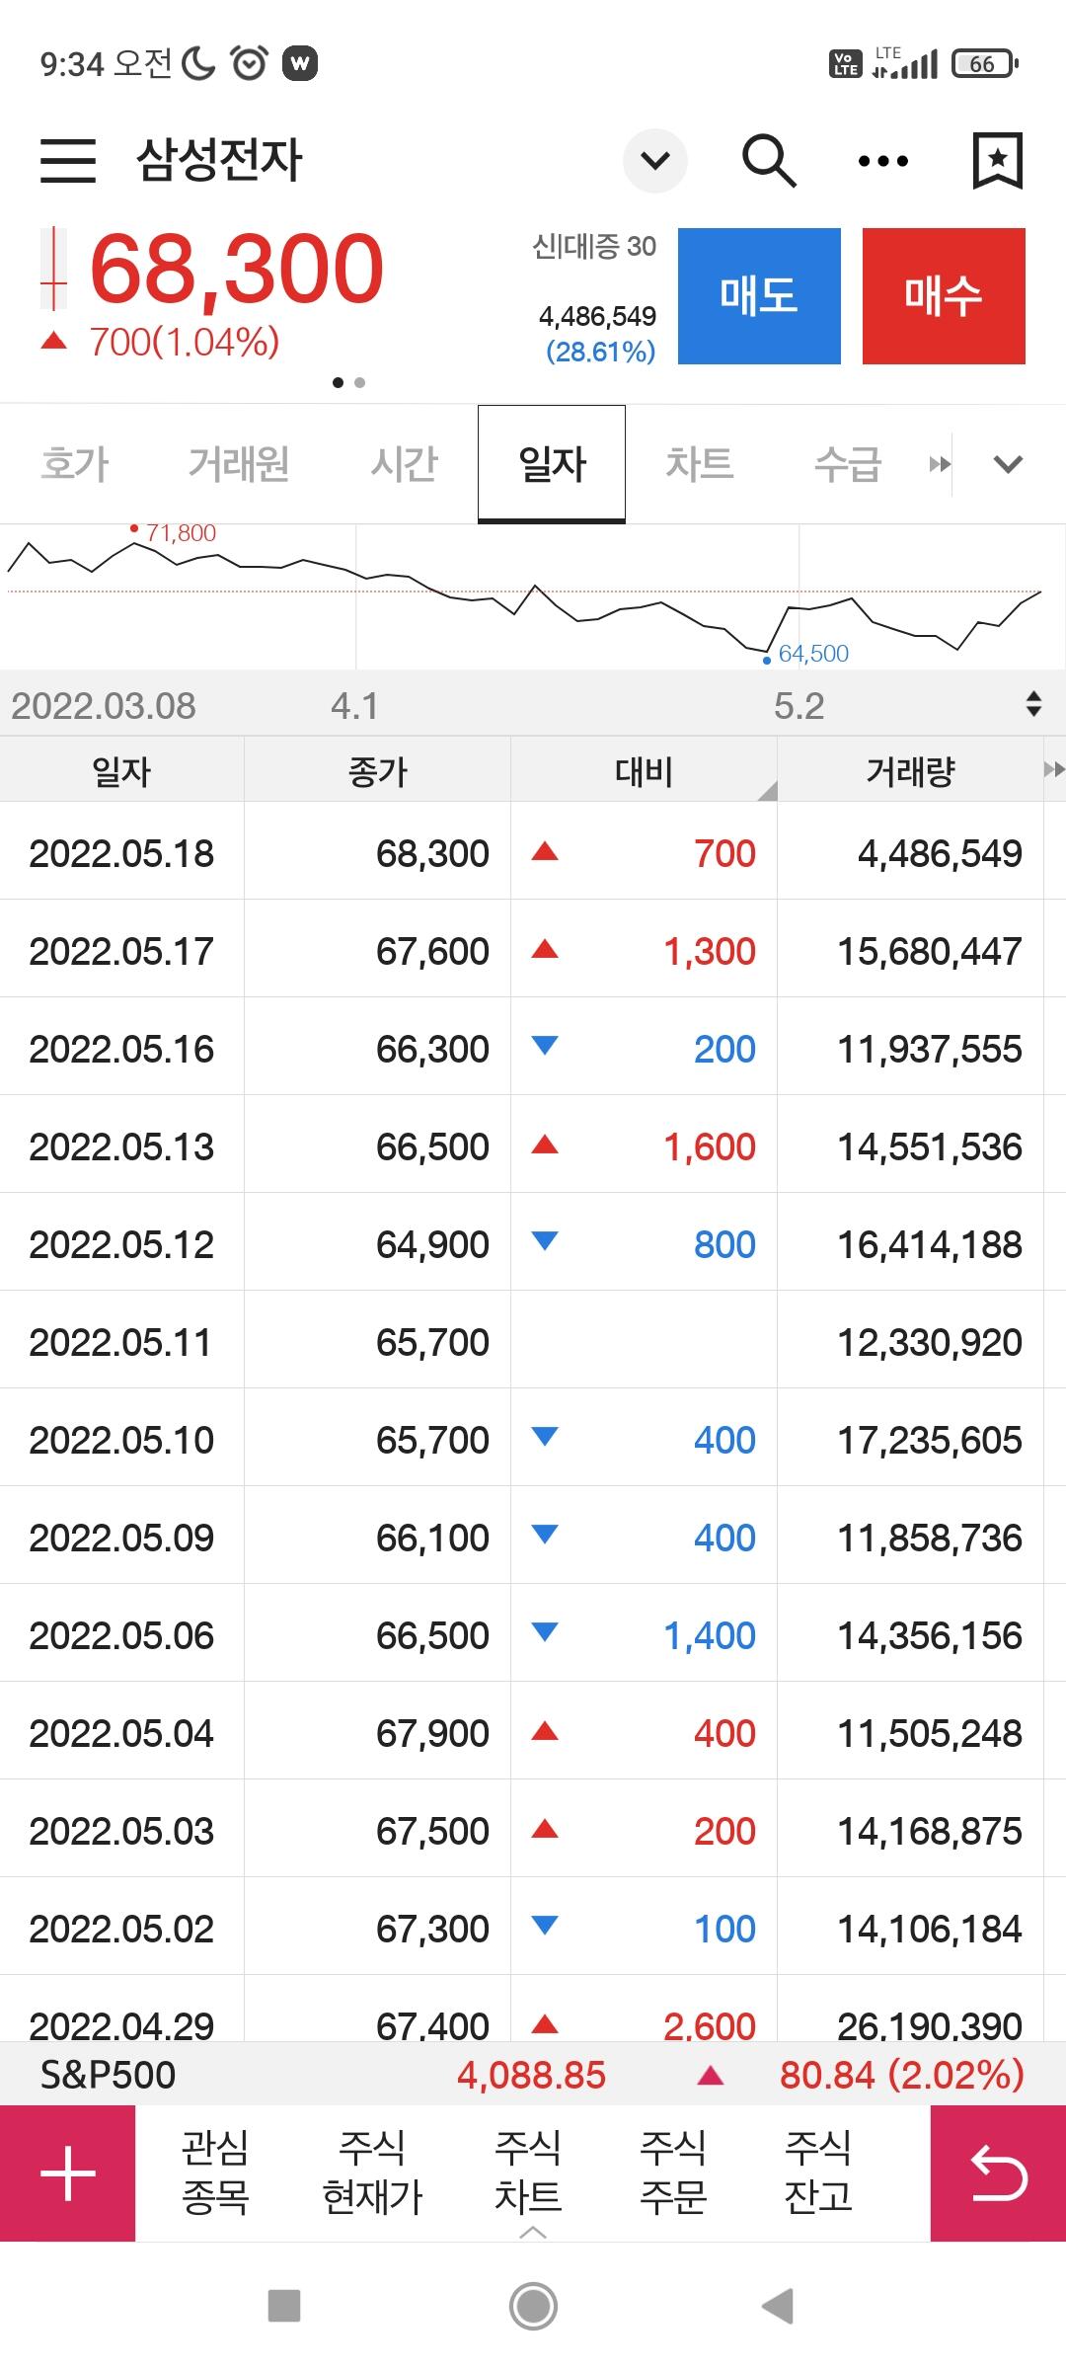Open the 주식주문 menu
The height and width of the screenshot is (2370, 1066).
(673, 2172)
